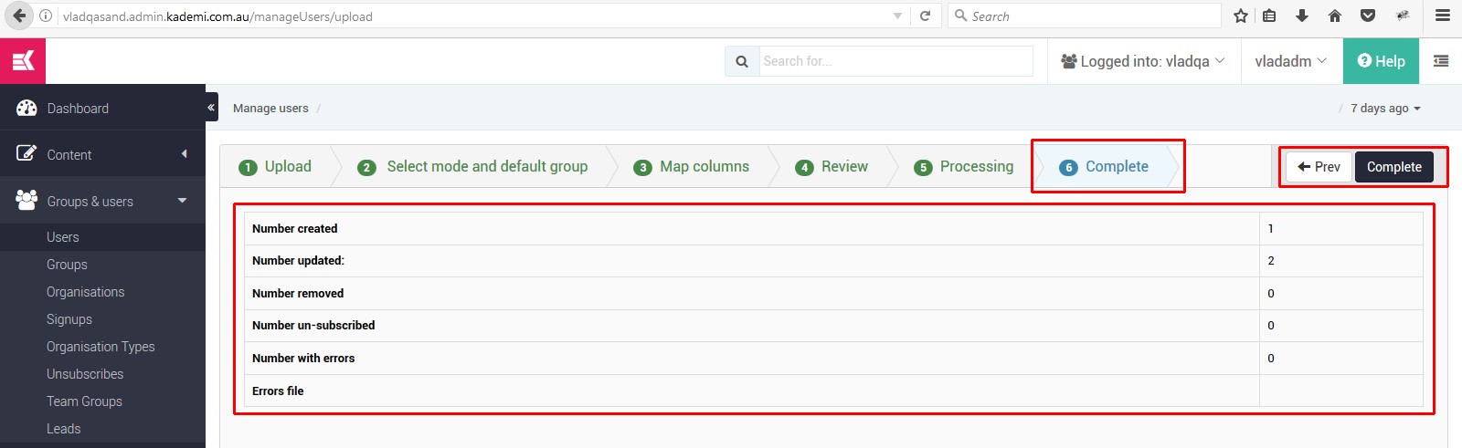The height and width of the screenshot is (448, 1462).
Task: Click the site information icon in address bar
Action: [46, 16]
